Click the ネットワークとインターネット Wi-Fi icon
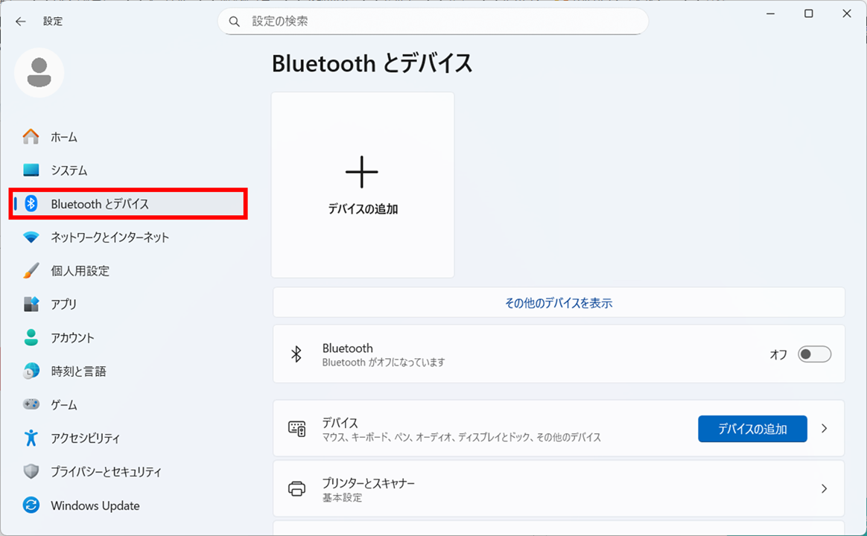This screenshot has width=867, height=536. (x=31, y=237)
